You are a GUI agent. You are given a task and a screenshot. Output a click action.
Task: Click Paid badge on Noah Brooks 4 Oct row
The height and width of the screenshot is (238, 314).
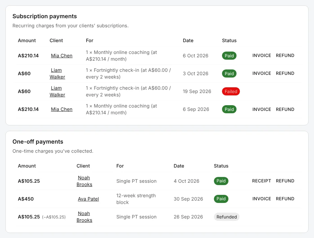click(221, 181)
